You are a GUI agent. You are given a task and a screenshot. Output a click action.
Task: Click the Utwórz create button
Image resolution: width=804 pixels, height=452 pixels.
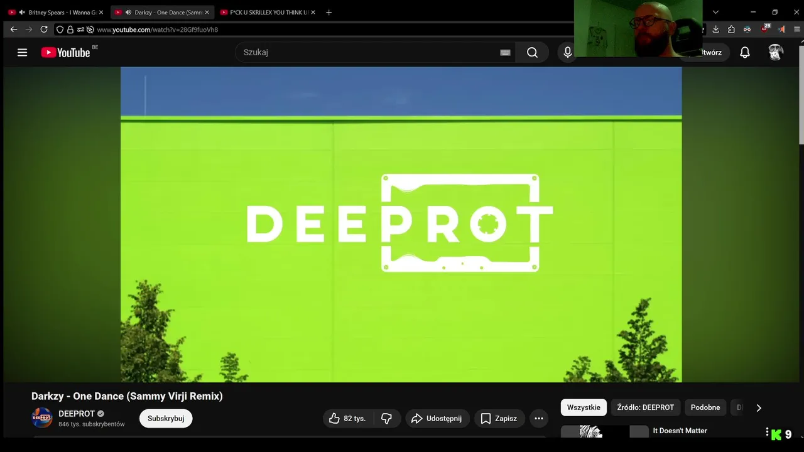pyautogui.click(x=711, y=53)
